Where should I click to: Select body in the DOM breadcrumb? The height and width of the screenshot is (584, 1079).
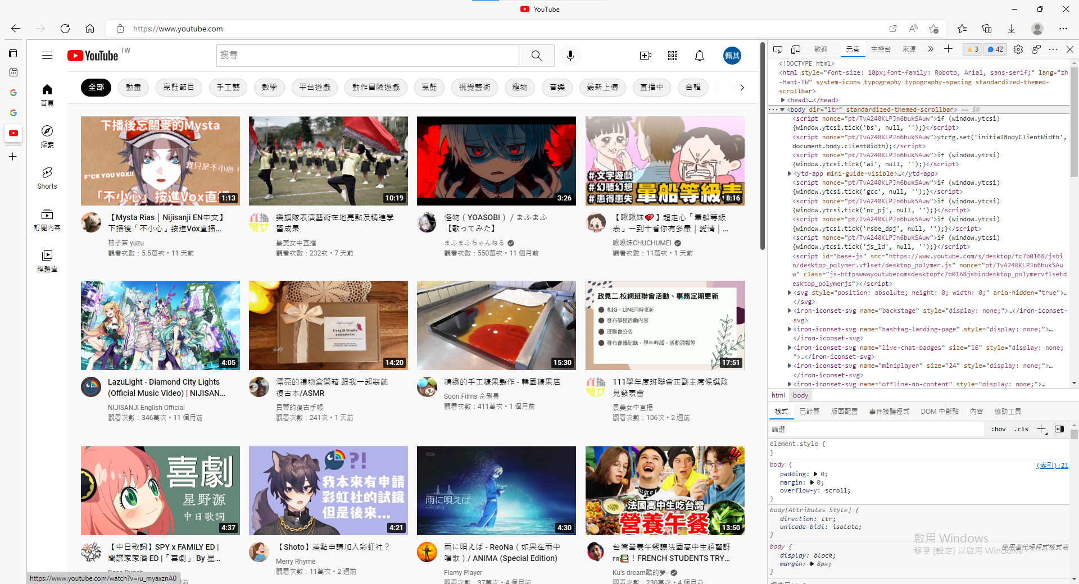coord(801,395)
